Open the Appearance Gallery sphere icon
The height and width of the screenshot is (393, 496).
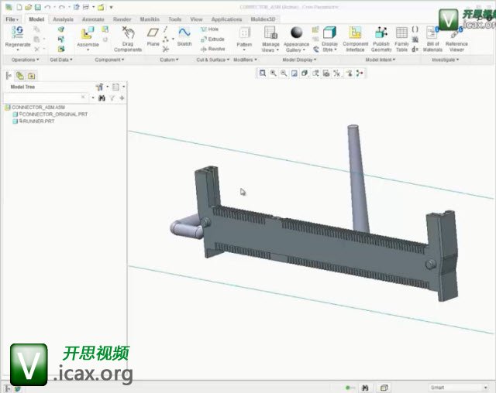[x=296, y=32]
